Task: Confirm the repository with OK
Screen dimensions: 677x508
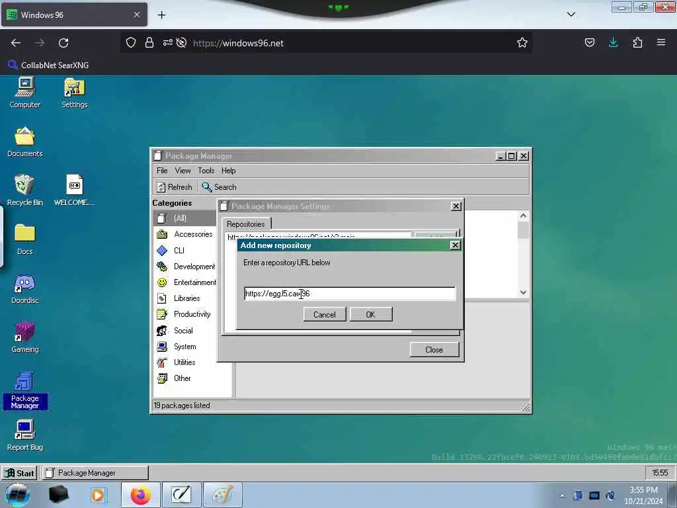Action: [371, 314]
